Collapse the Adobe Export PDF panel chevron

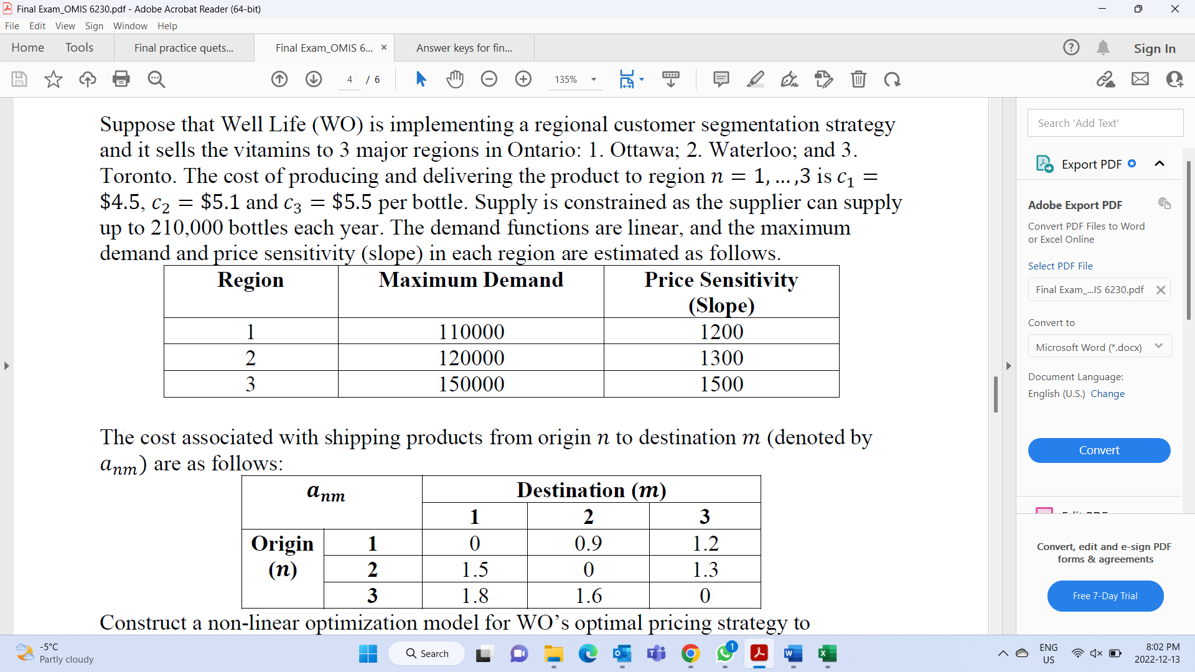(1160, 163)
